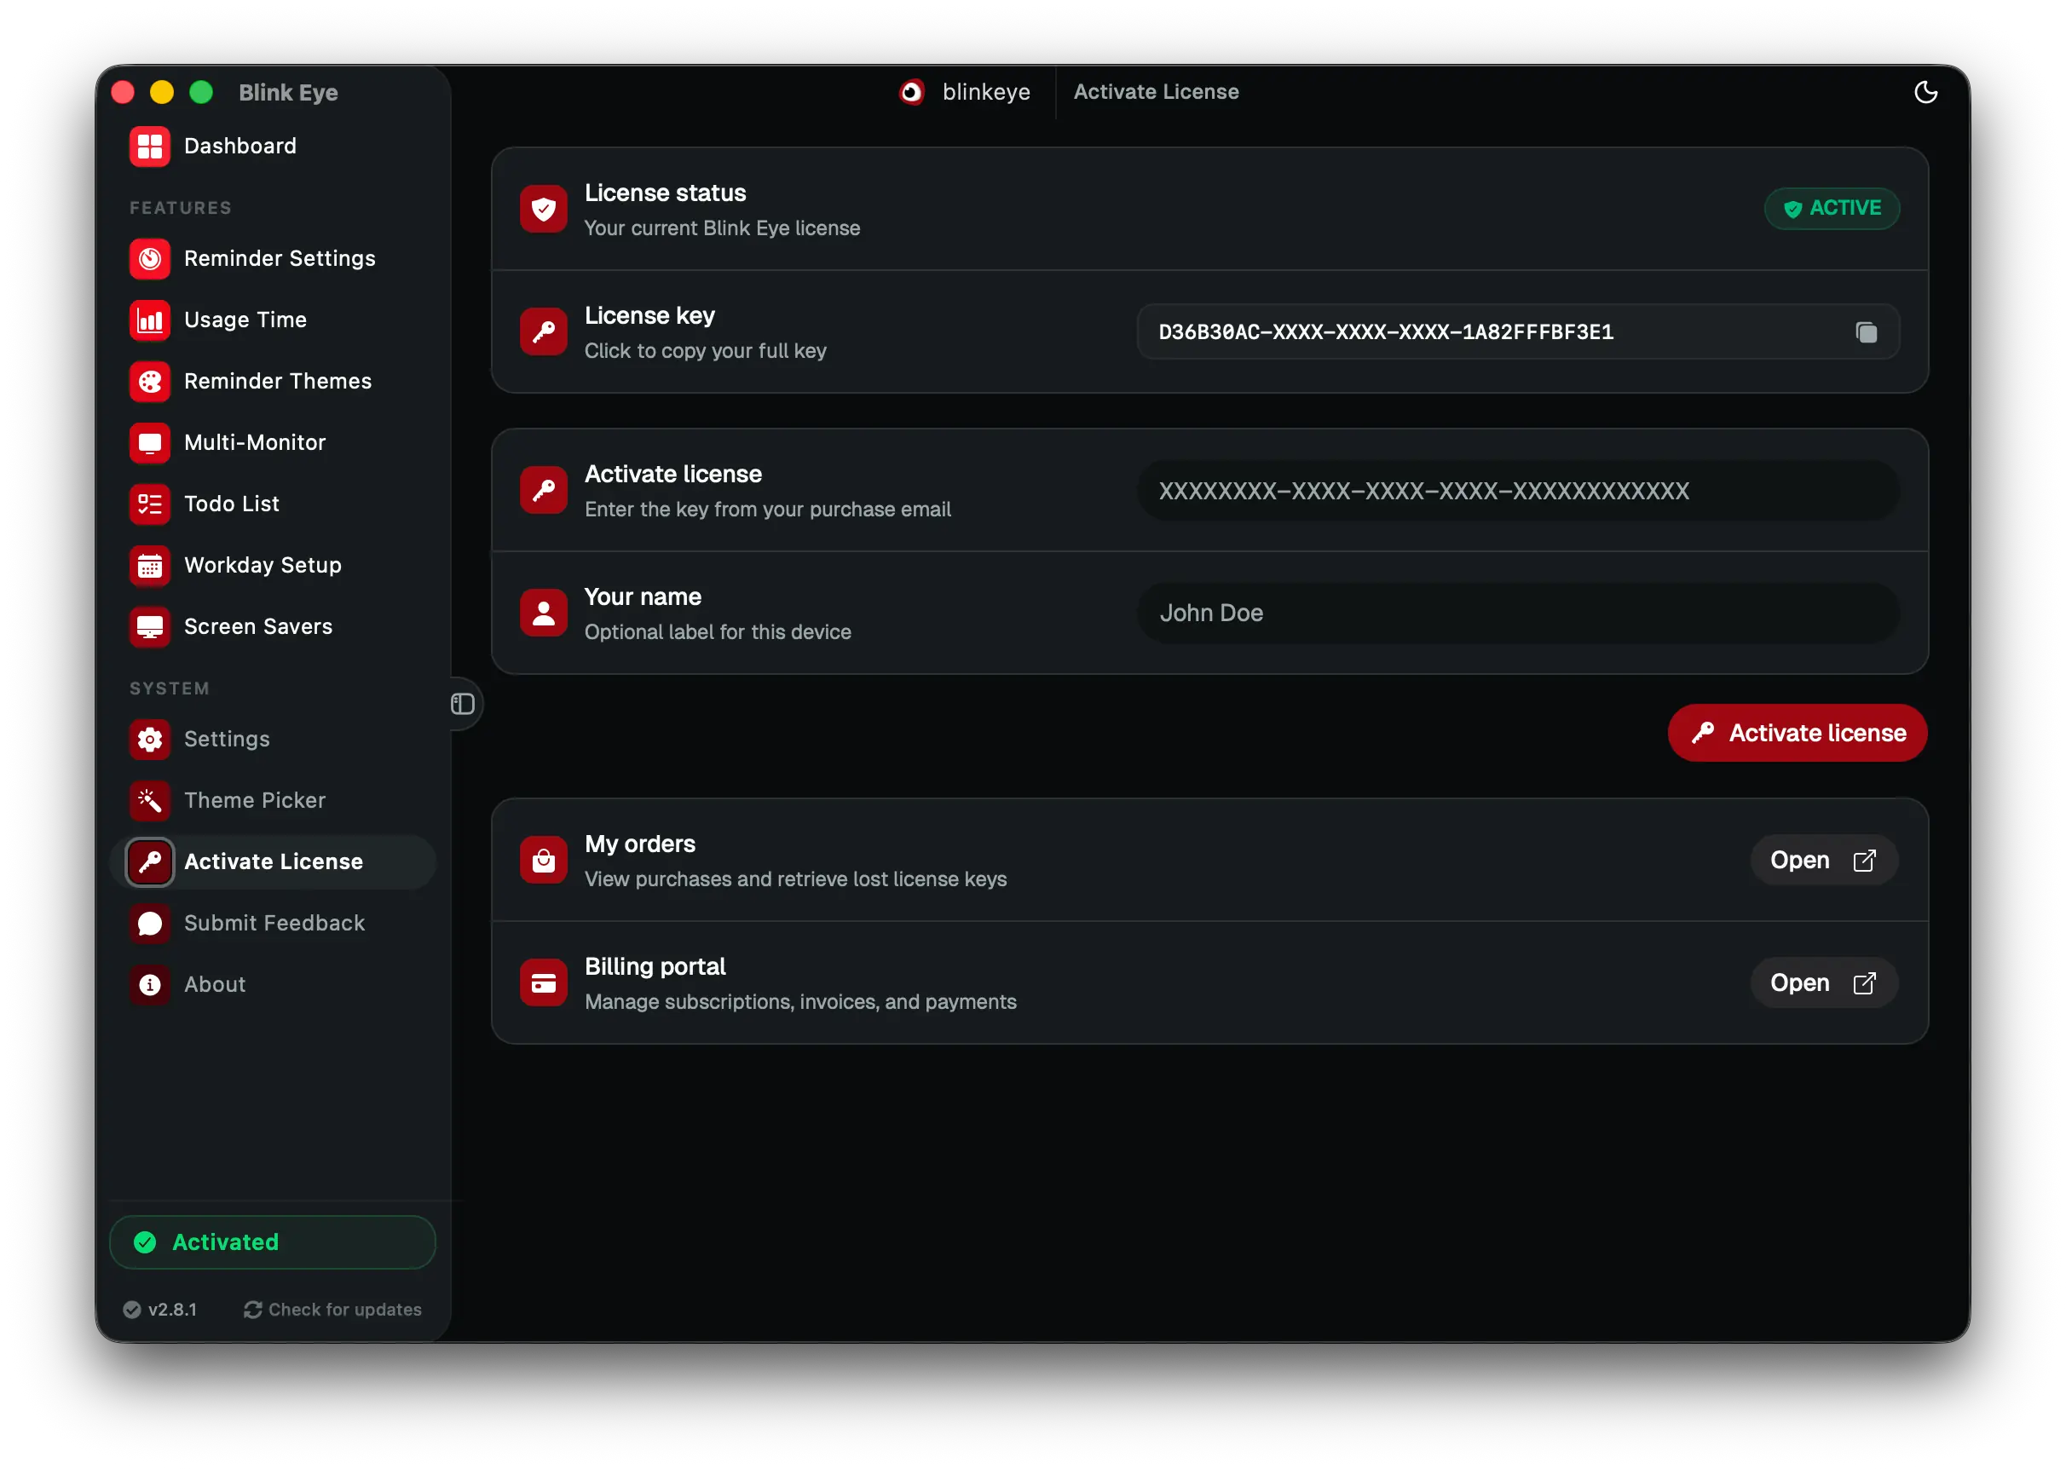Click the green checkmark in Activated badge

click(x=145, y=1244)
